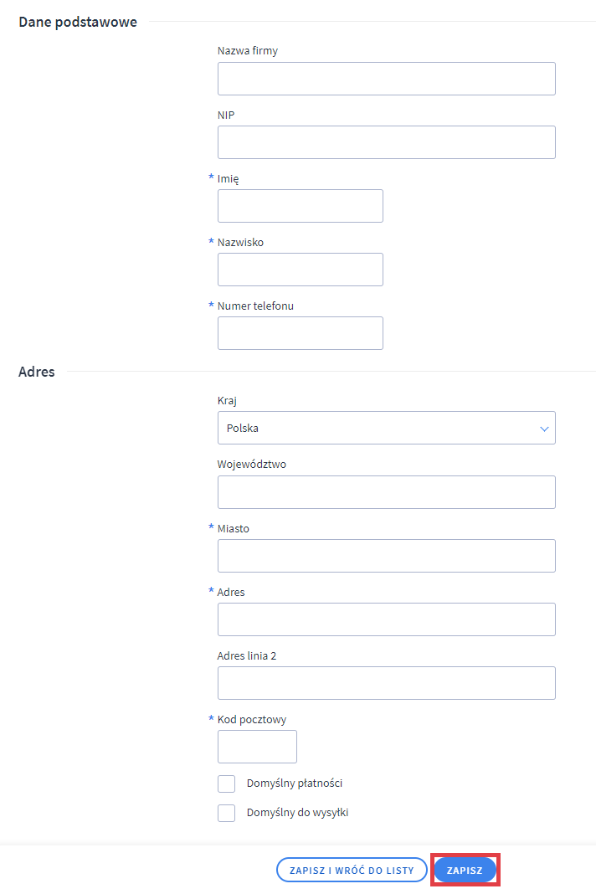The image size is (596, 894).
Task: Click the required Adres input field
Action: pyautogui.click(x=386, y=619)
